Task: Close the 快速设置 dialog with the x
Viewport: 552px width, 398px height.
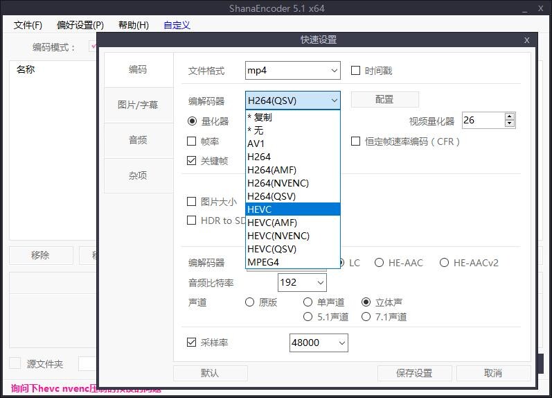Action: click(x=526, y=40)
